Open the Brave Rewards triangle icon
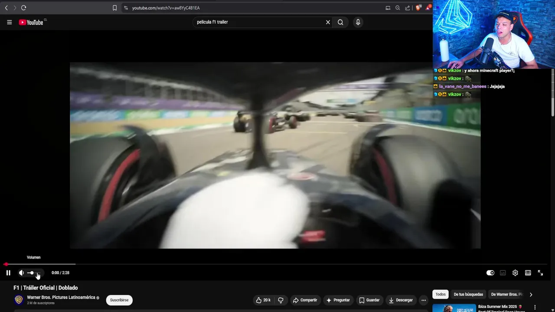 tap(428, 7)
